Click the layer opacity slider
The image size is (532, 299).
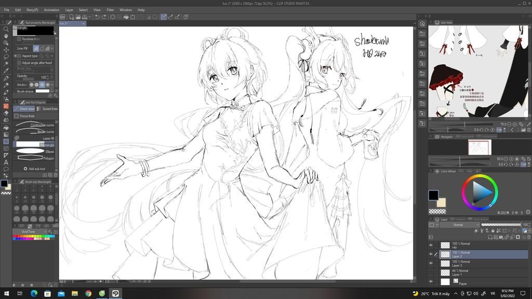[501, 225]
